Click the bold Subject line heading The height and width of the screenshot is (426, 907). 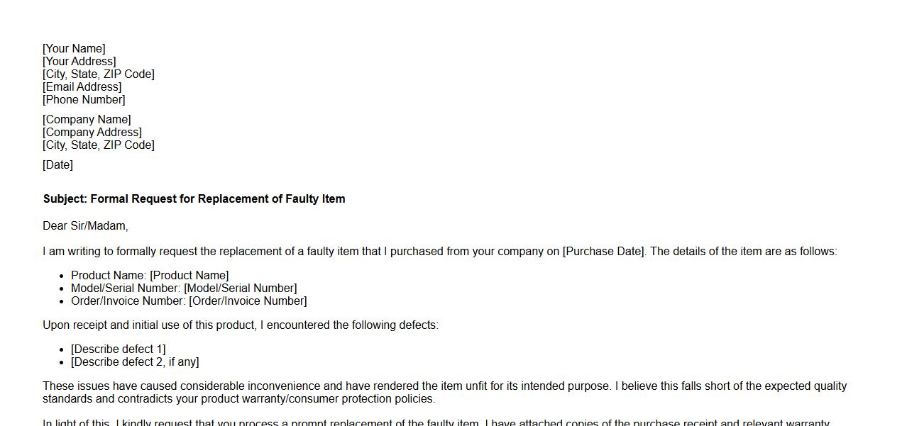[194, 199]
